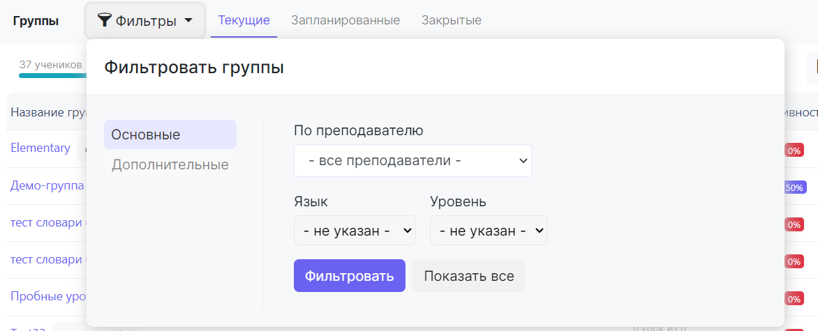The height and width of the screenshot is (331, 818).
Task: Open the По преподавателю dropdown
Action: coord(412,160)
